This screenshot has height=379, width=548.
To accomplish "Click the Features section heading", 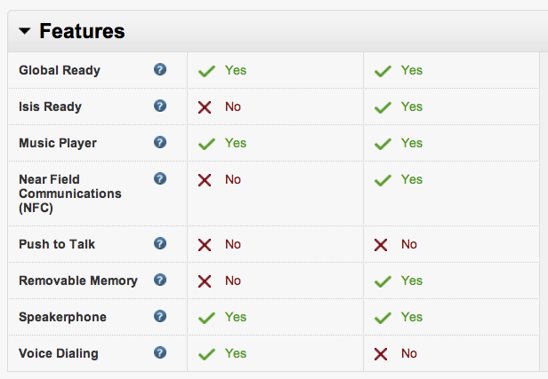I will coord(82,32).
